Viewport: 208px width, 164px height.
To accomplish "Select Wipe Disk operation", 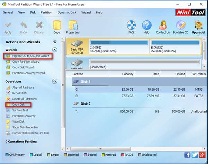I will [18, 122].
